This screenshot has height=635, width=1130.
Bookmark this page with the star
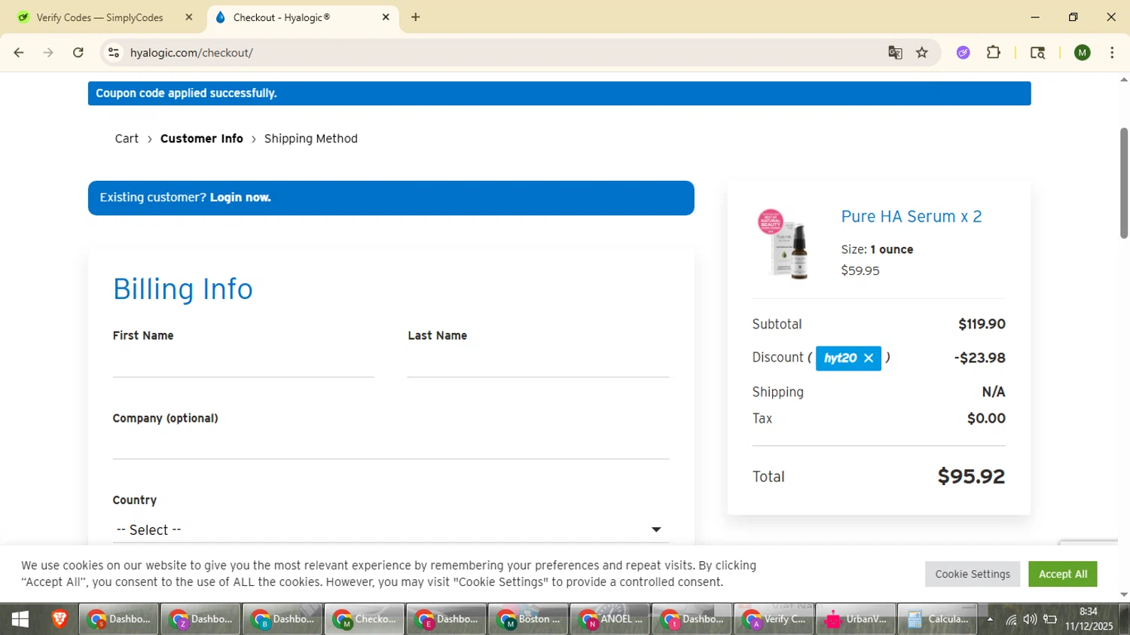922,53
